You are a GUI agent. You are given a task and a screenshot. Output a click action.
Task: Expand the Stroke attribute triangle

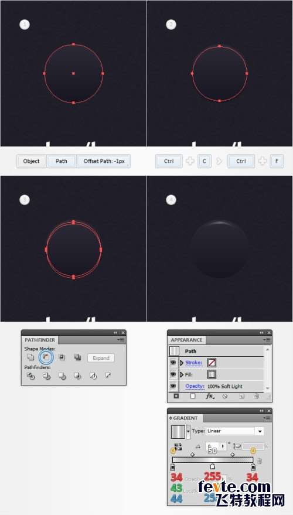click(182, 363)
